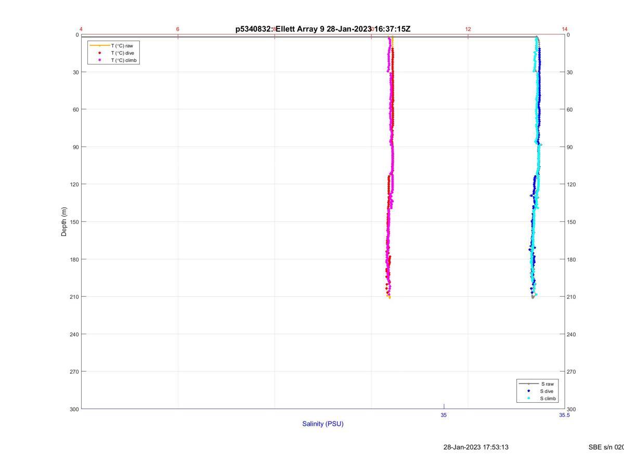Click the orange line marker for T raw

(x=100, y=46)
